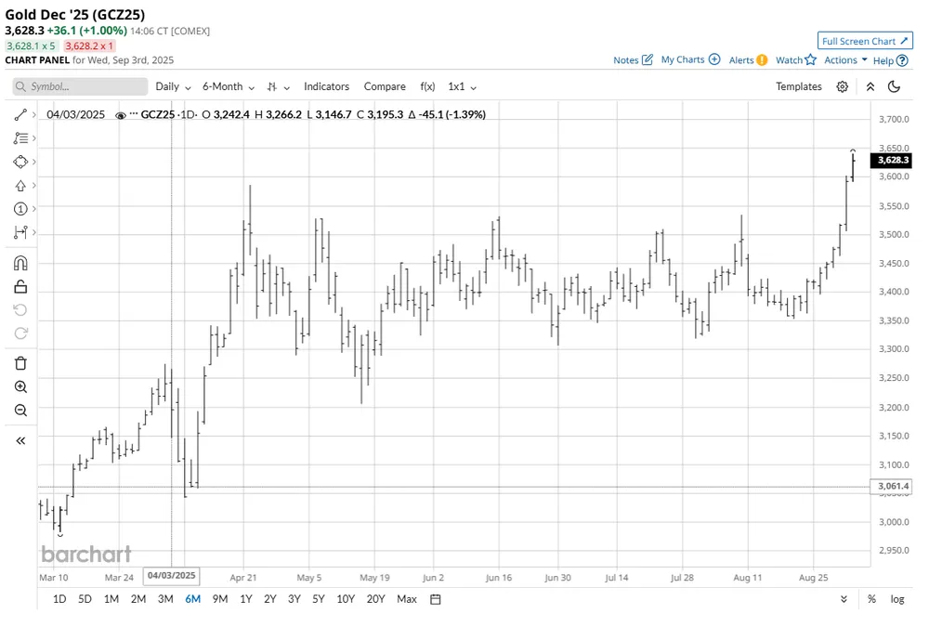Select the trend line drawing tool

pos(20,114)
